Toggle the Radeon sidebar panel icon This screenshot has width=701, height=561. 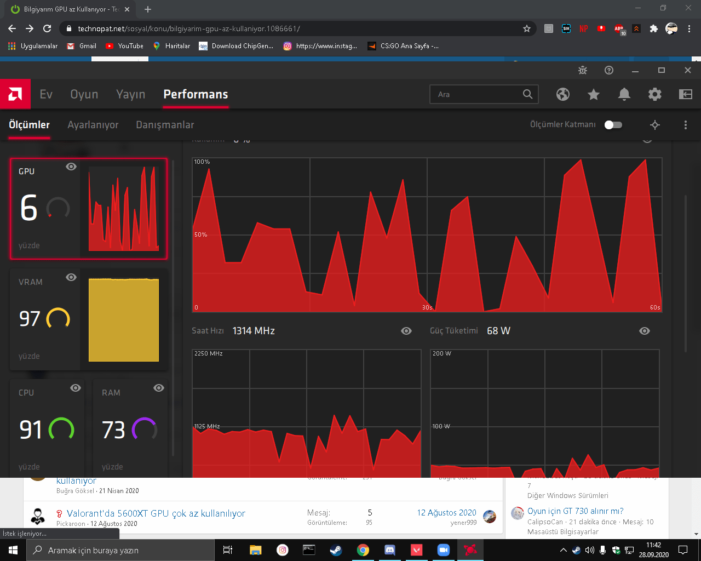click(x=686, y=94)
